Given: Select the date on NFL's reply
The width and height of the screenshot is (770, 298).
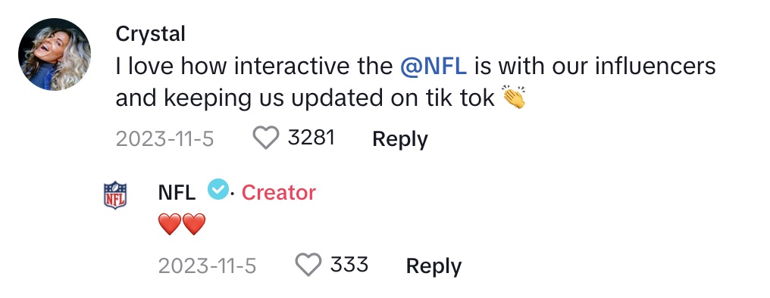Looking at the screenshot, I should 207,266.
